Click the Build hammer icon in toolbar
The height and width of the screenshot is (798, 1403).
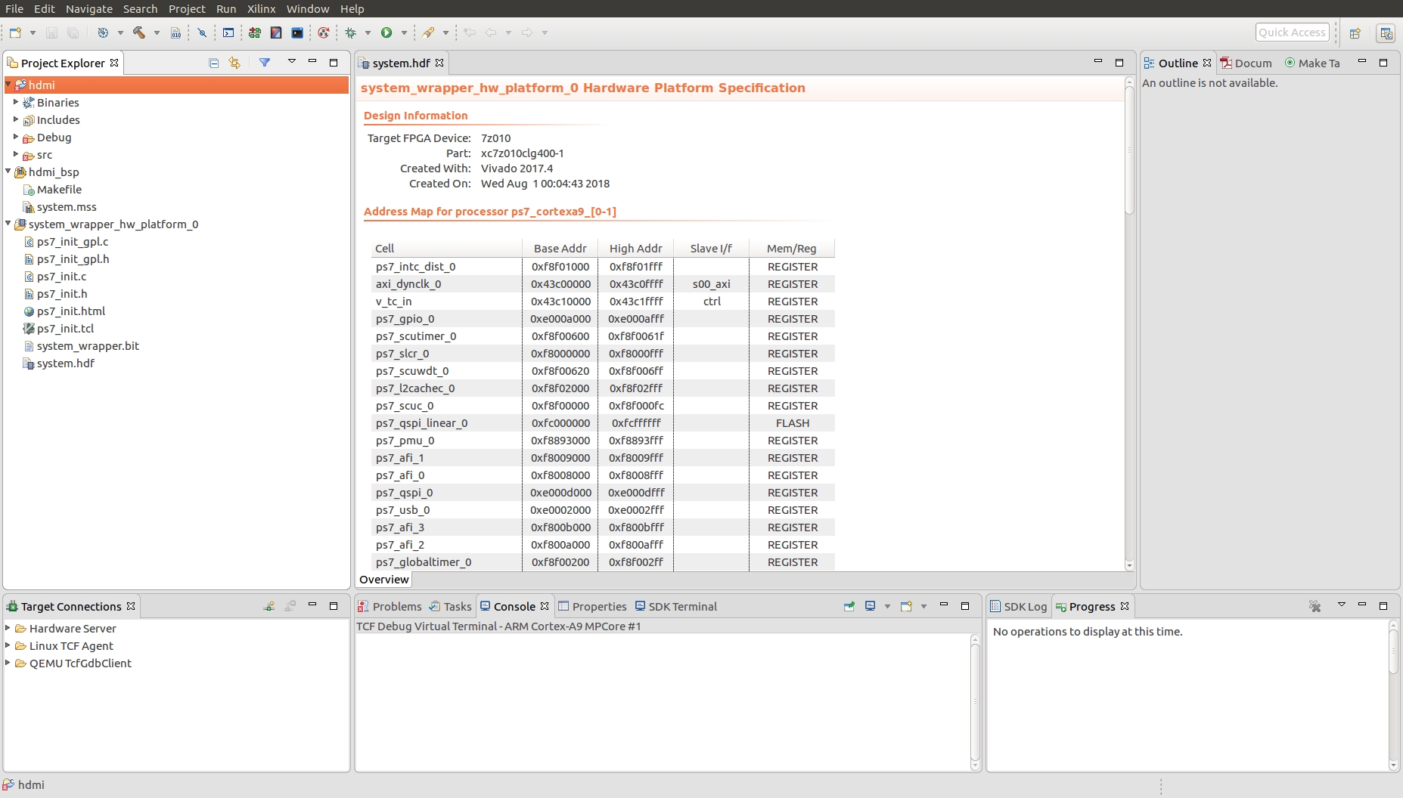138,32
